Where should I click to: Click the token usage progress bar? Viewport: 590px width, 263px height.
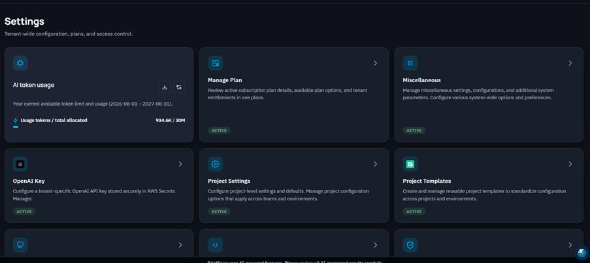[x=99, y=127]
